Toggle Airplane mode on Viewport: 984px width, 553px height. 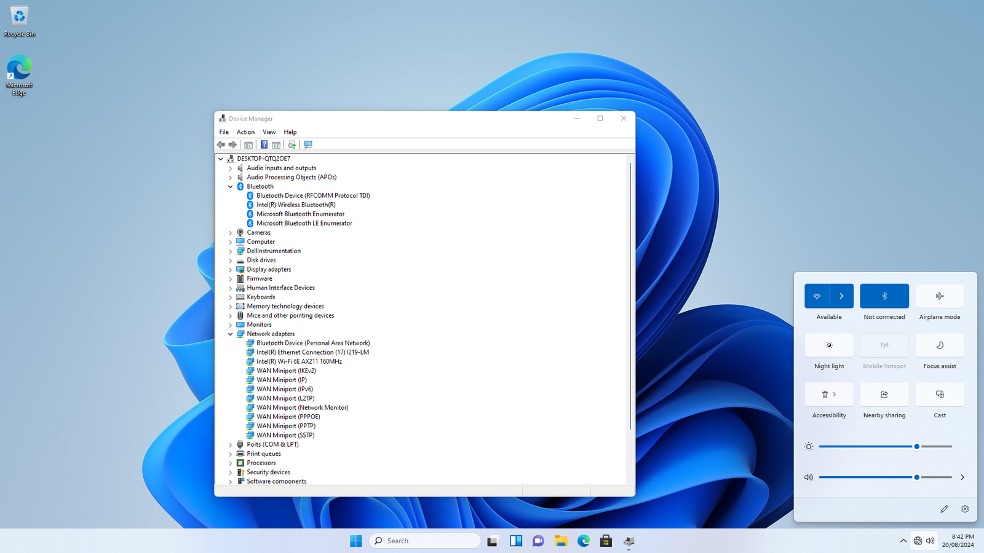(940, 296)
